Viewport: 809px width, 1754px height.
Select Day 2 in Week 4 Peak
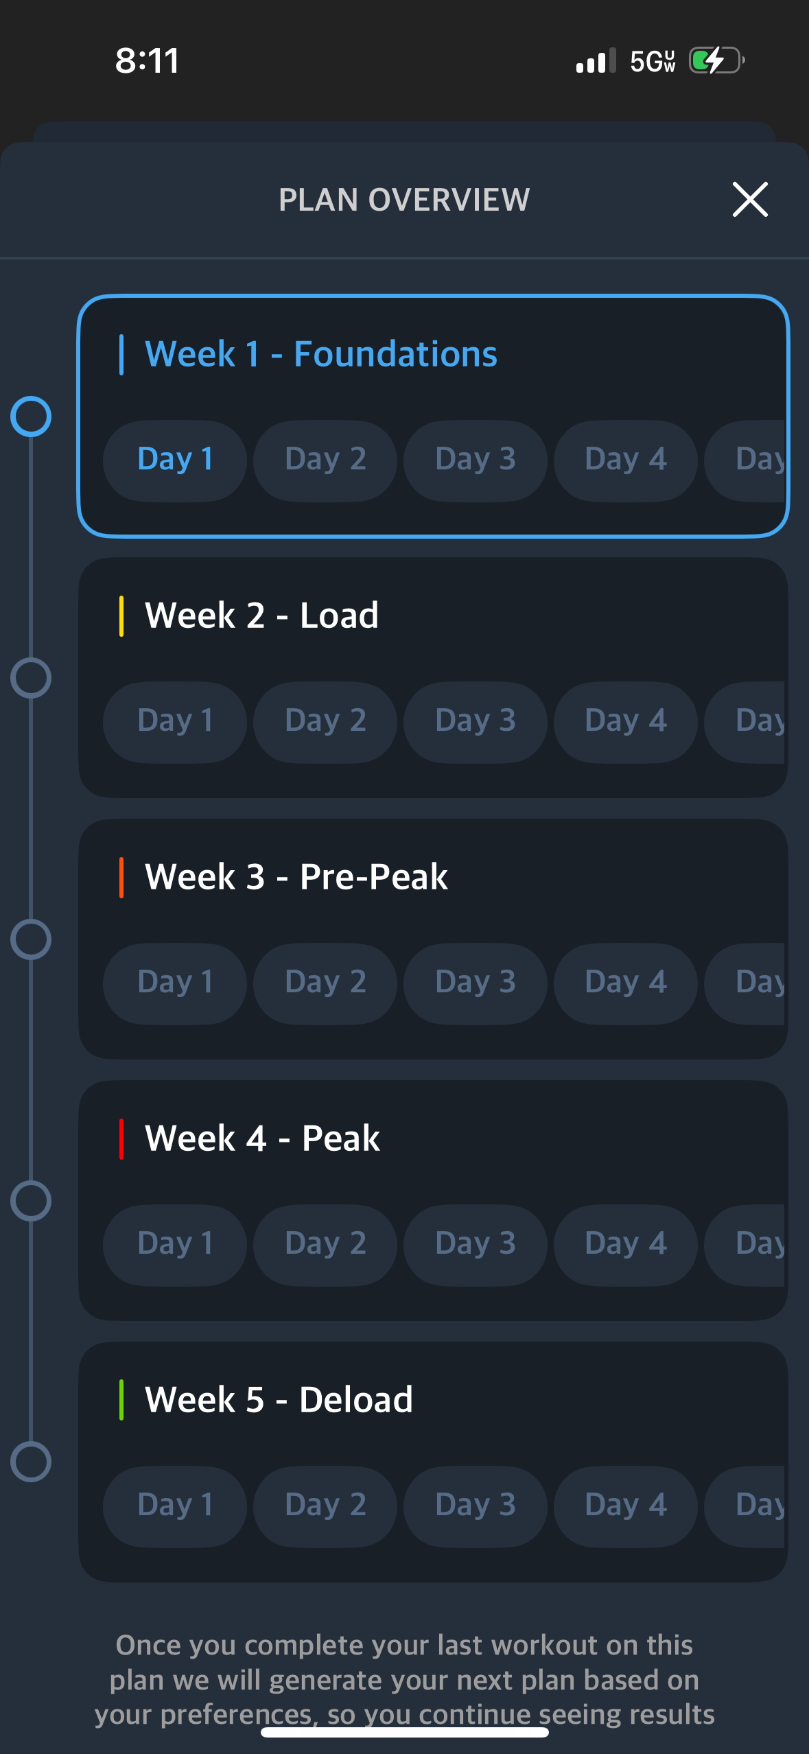[325, 1244]
